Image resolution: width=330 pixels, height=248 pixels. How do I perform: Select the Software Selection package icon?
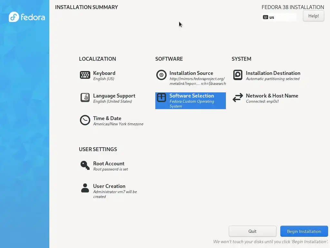tap(161, 98)
